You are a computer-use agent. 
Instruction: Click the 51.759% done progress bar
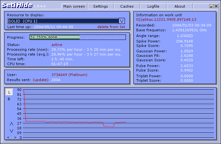coord(78,37)
